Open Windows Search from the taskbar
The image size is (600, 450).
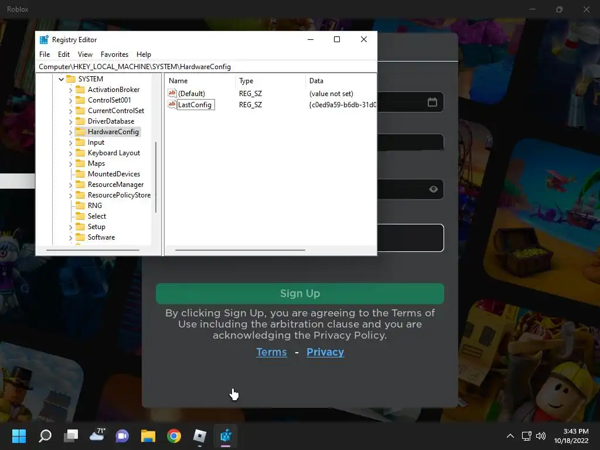[x=45, y=436]
